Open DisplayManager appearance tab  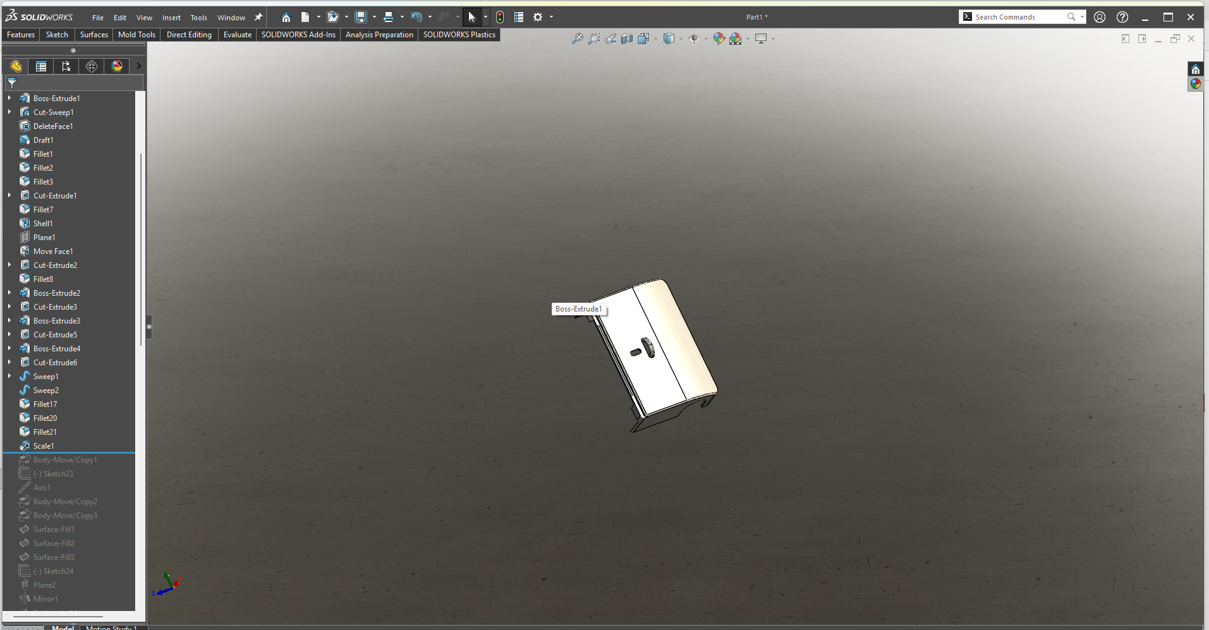(x=117, y=66)
